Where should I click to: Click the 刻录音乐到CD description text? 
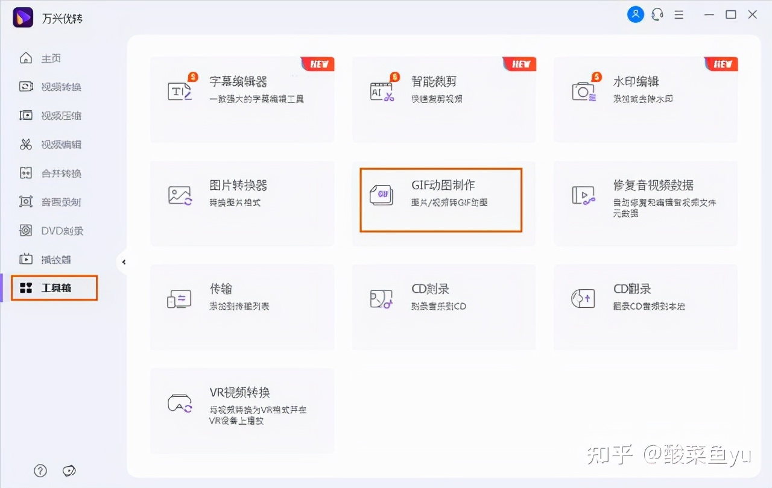coord(439,307)
